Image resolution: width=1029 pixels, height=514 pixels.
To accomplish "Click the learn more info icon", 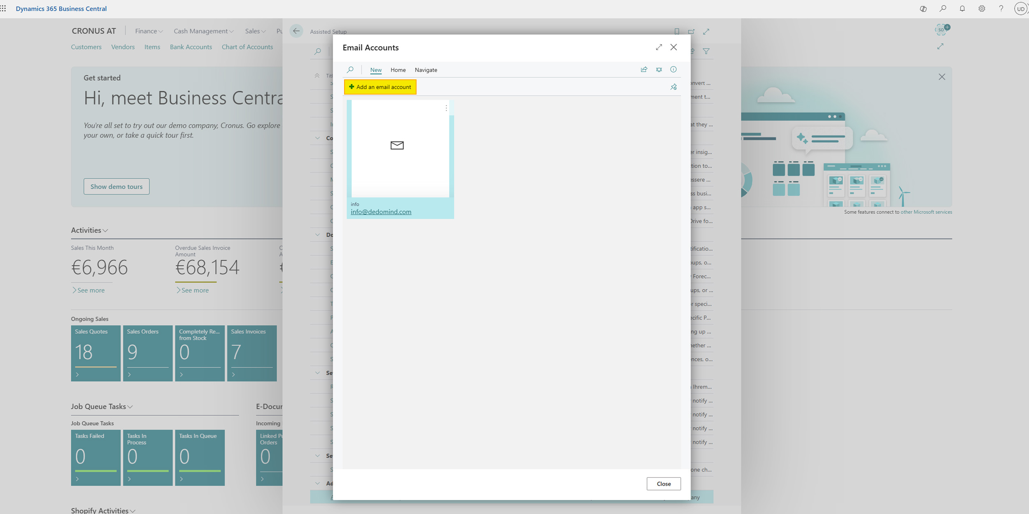I will pos(673,69).
